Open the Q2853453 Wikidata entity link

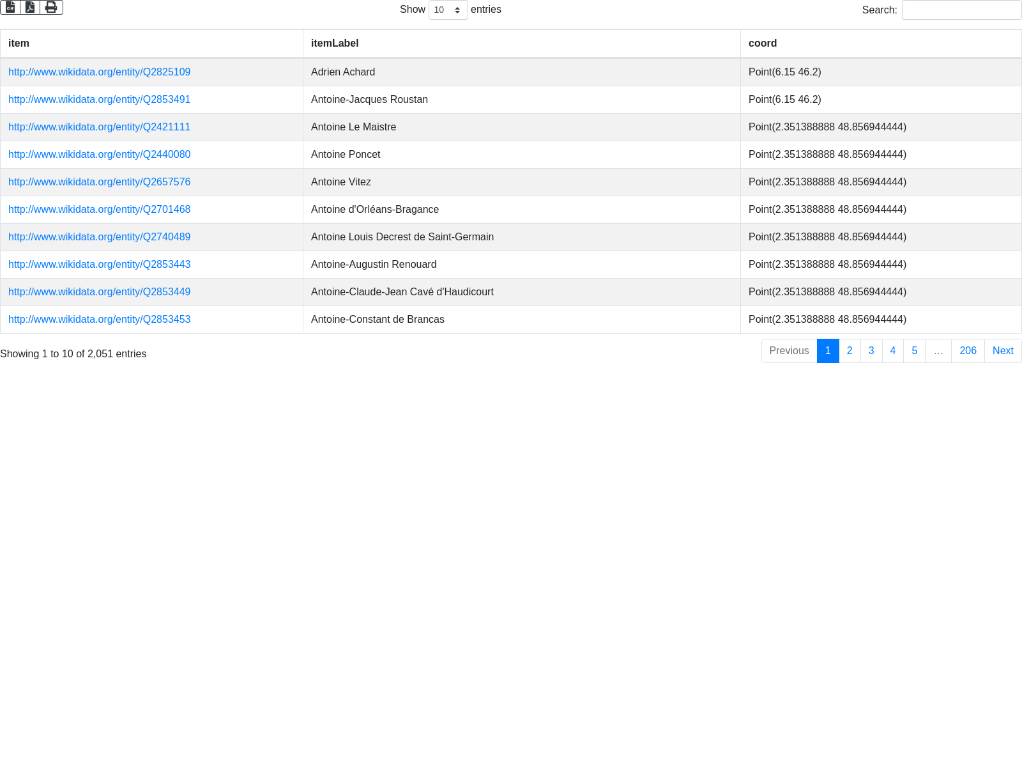click(x=99, y=320)
